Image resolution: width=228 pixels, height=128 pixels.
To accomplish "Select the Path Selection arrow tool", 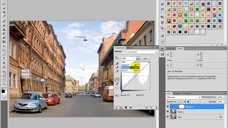I will click(x=4, y=63).
